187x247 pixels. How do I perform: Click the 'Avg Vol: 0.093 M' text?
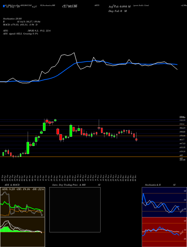pos(119,7)
